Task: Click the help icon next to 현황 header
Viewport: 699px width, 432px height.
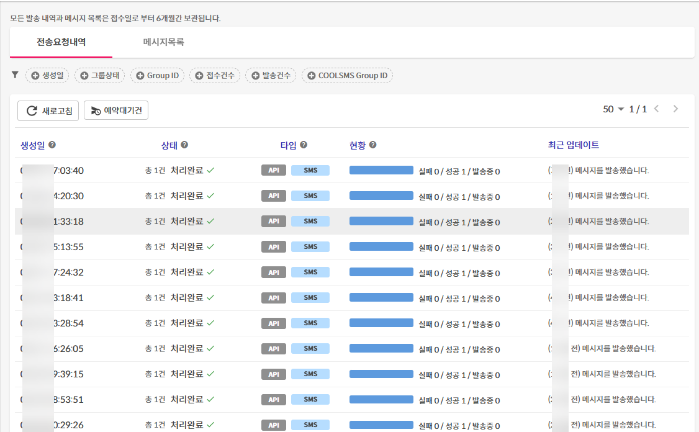Action: (372, 144)
